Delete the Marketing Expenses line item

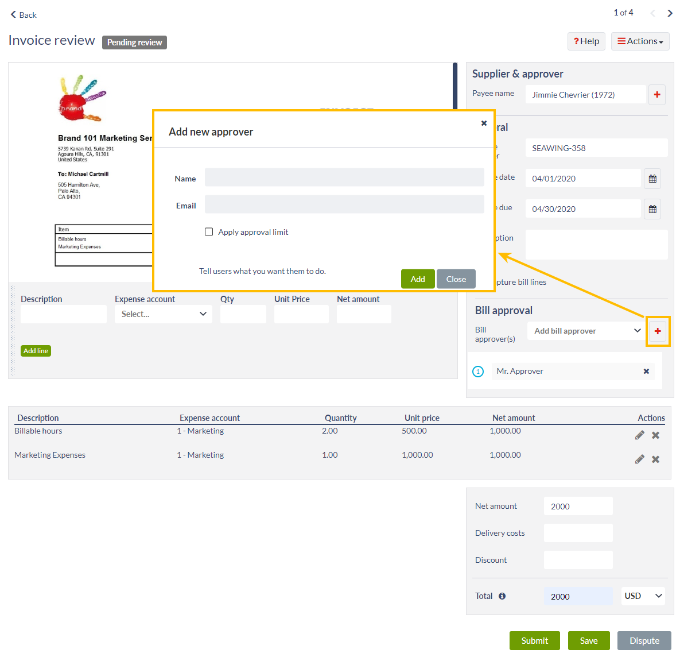pyautogui.click(x=655, y=459)
